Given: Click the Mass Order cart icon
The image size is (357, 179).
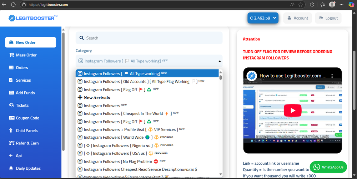Looking at the screenshot, I should click(11, 55).
